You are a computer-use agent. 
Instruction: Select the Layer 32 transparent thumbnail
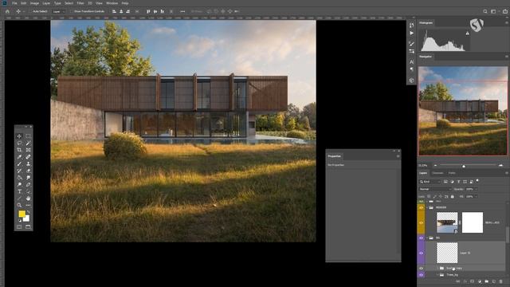click(x=447, y=253)
